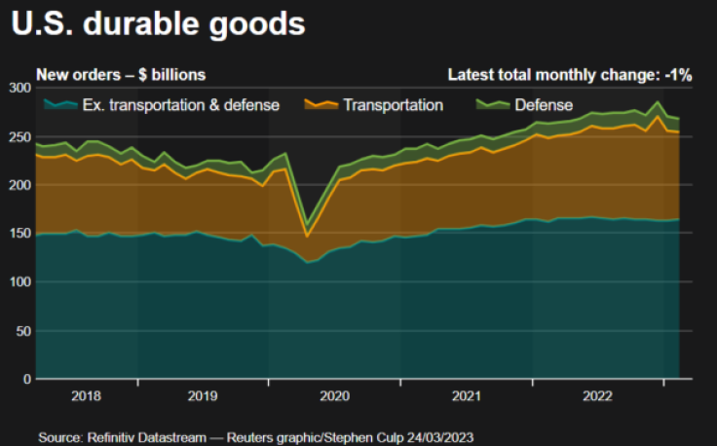Click the "New orders – $ billions" subtitle
Image resolution: width=717 pixels, height=446 pixels.
click(121, 75)
